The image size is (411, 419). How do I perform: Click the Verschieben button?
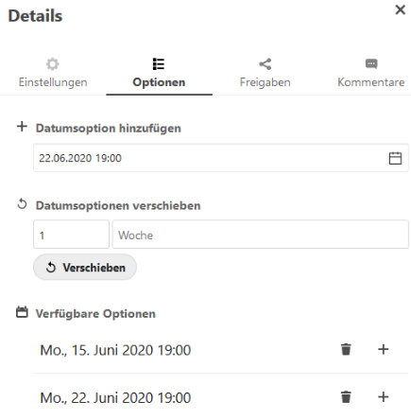coord(85,268)
